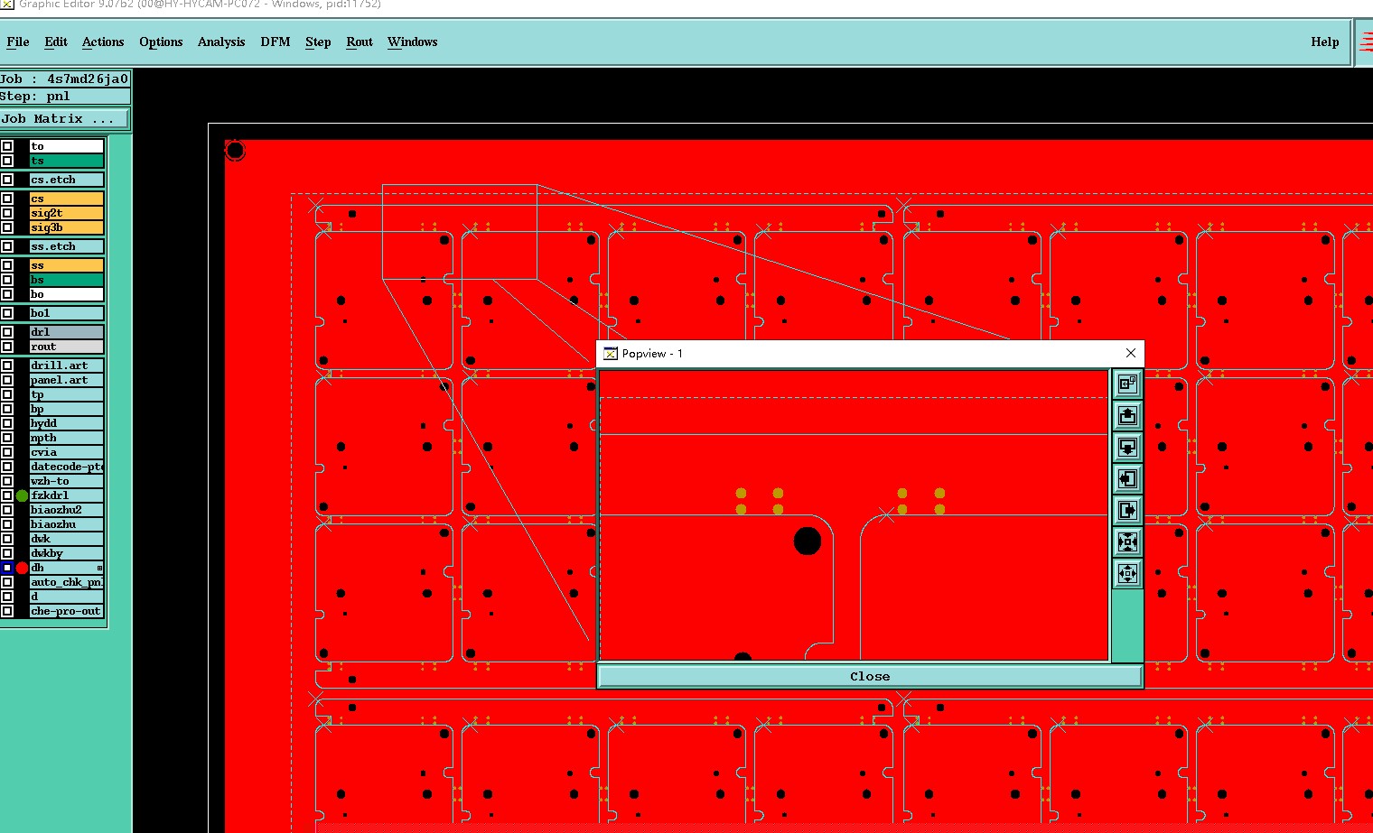This screenshot has height=833, width=1373.
Task: Select the wzh-to layer name
Action: click(67, 481)
